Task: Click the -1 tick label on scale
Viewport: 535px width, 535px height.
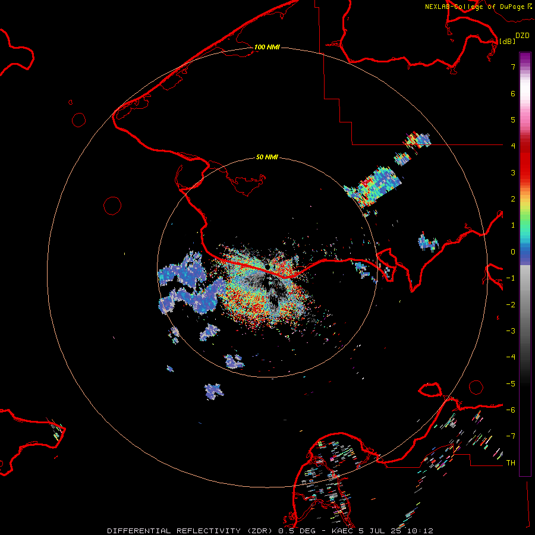Action: (511, 278)
